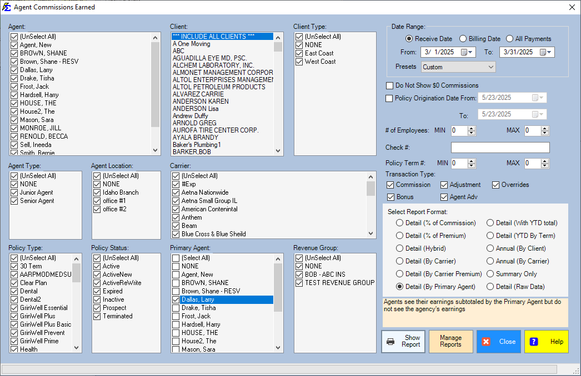Click the application icon in the title bar
The height and width of the screenshot is (376, 581).
click(7, 7)
